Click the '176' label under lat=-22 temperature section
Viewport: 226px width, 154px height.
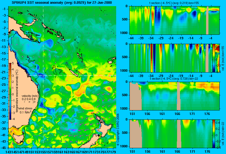click(x=207, y=114)
